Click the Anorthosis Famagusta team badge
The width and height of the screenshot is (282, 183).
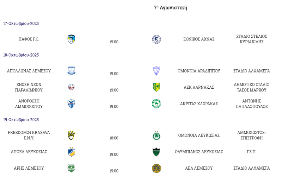(x=72, y=104)
